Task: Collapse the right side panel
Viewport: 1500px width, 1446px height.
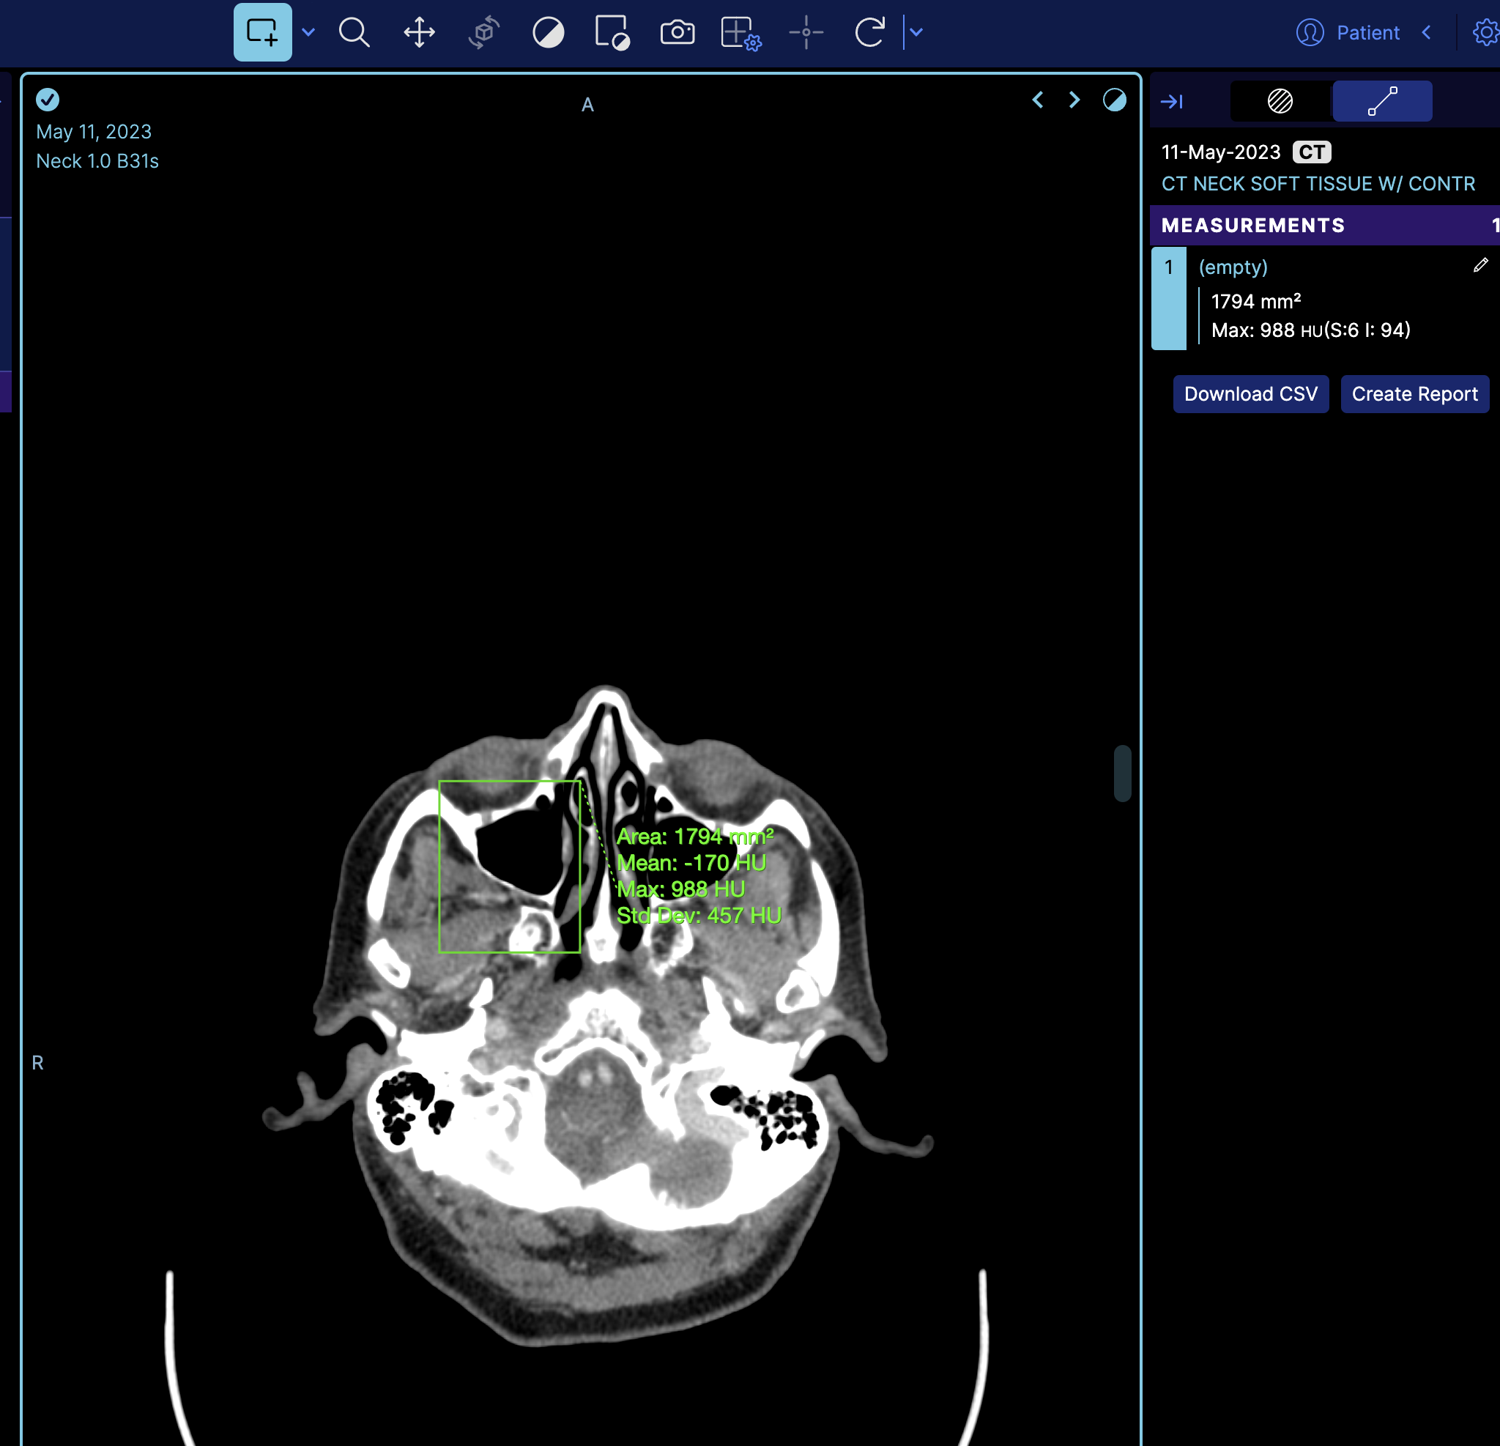Action: click(x=1172, y=101)
